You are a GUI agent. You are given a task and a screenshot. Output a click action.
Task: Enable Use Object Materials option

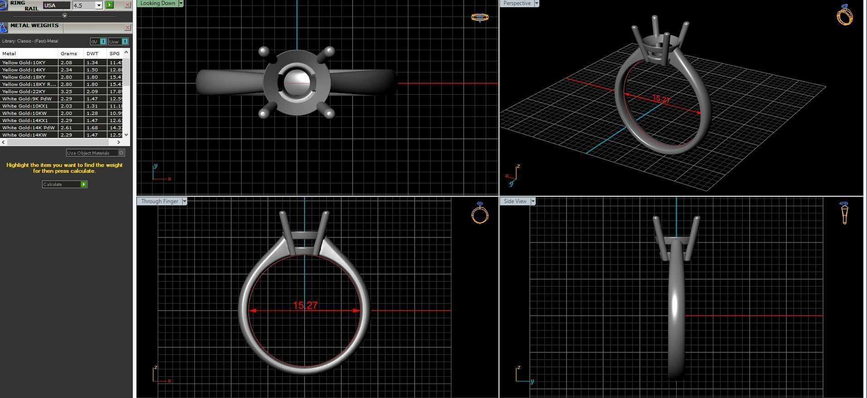click(95, 153)
